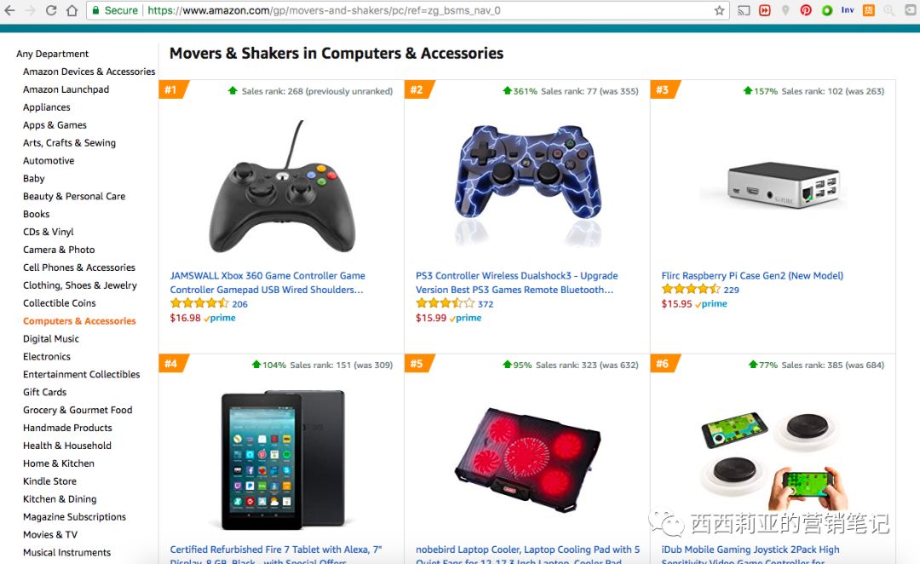This screenshot has height=564, width=920.
Task: Reload the page with the refresh icon
Action: [51, 10]
